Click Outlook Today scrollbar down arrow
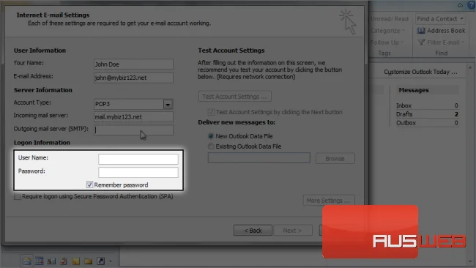This screenshot has width=476, height=268. click(470, 261)
